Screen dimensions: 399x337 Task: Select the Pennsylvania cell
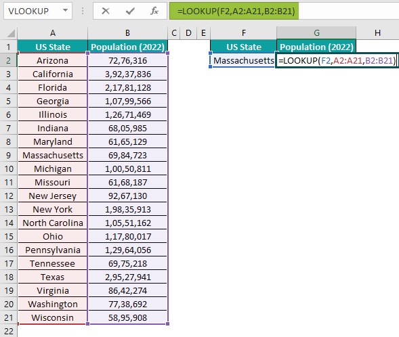pyautogui.click(x=52, y=250)
